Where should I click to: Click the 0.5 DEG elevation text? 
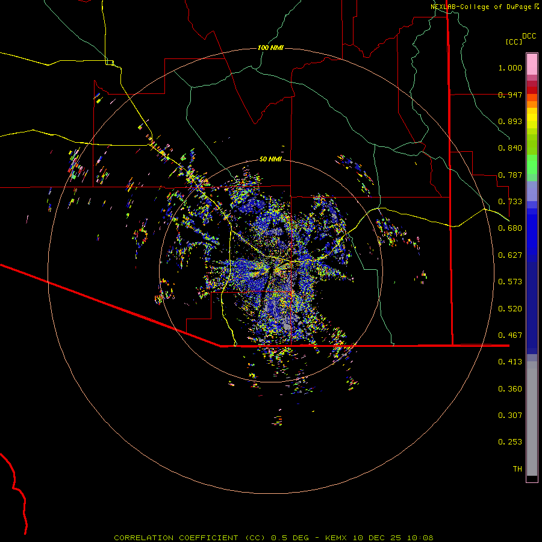tap(291, 538)
